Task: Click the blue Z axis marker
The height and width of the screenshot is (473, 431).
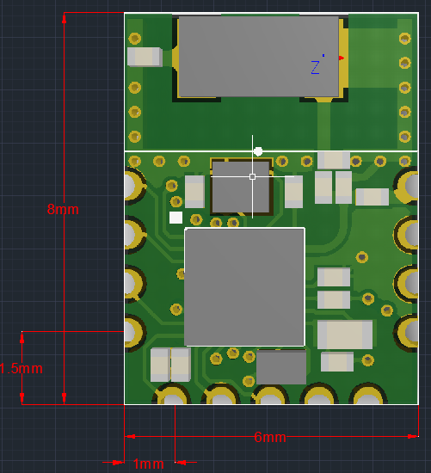Action: coord(316,67)
